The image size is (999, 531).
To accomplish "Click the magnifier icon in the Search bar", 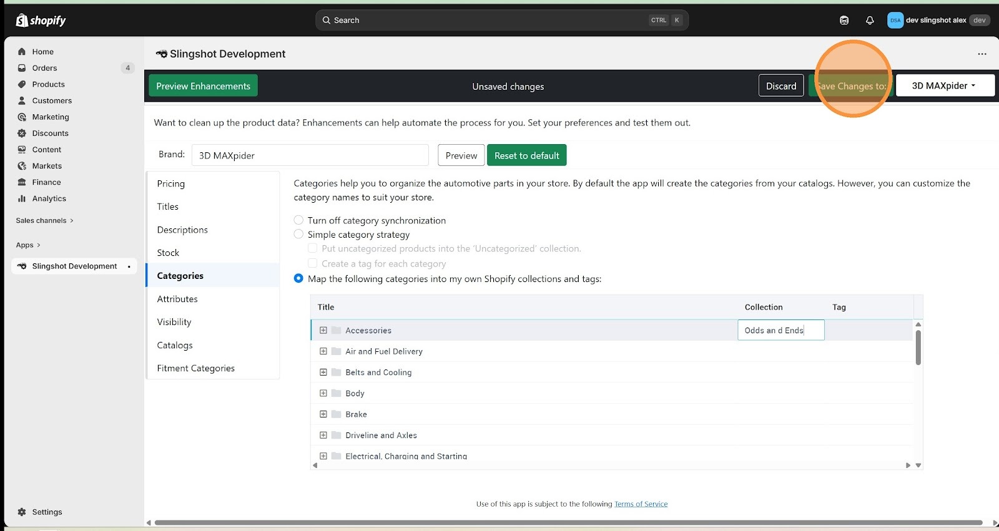I will [326, 20].
